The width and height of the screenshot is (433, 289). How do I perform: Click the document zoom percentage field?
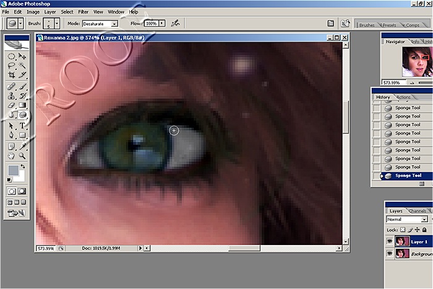point(46,248)
